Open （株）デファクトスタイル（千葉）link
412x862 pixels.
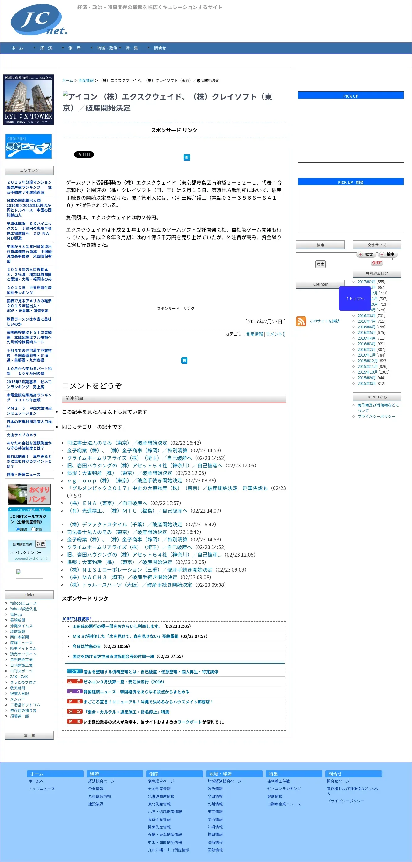point(124,524)
